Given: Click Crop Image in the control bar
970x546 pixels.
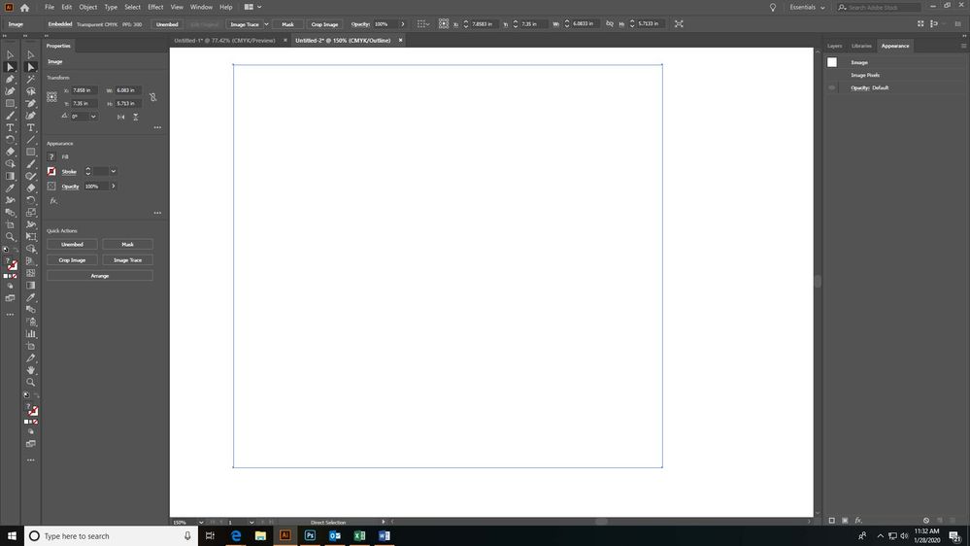Looking at the screenshot, I should point(324,24).
